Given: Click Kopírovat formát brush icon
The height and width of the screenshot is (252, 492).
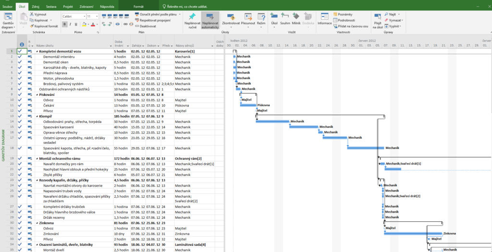Looking at the screenshot, I should coord(31,26).
